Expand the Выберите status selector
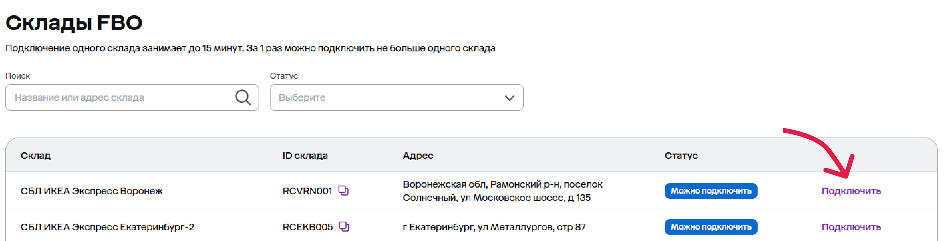This screenshot has height=241, width=948. (x=397, y=97)
